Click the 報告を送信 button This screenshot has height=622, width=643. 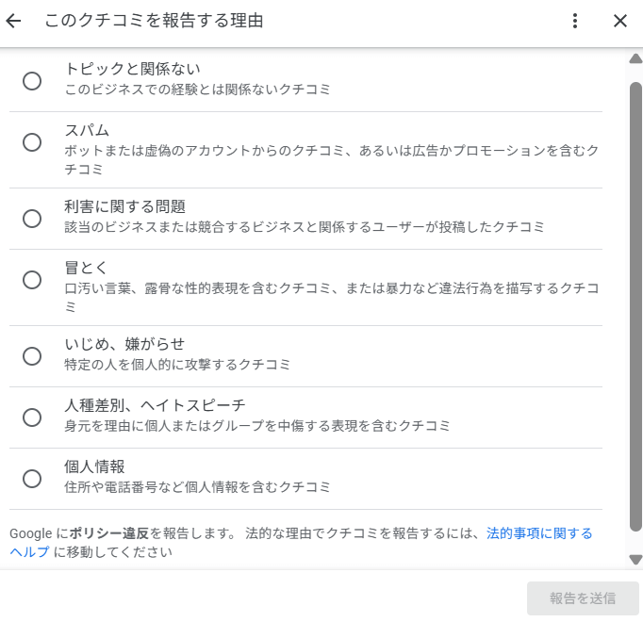[583, 598]
